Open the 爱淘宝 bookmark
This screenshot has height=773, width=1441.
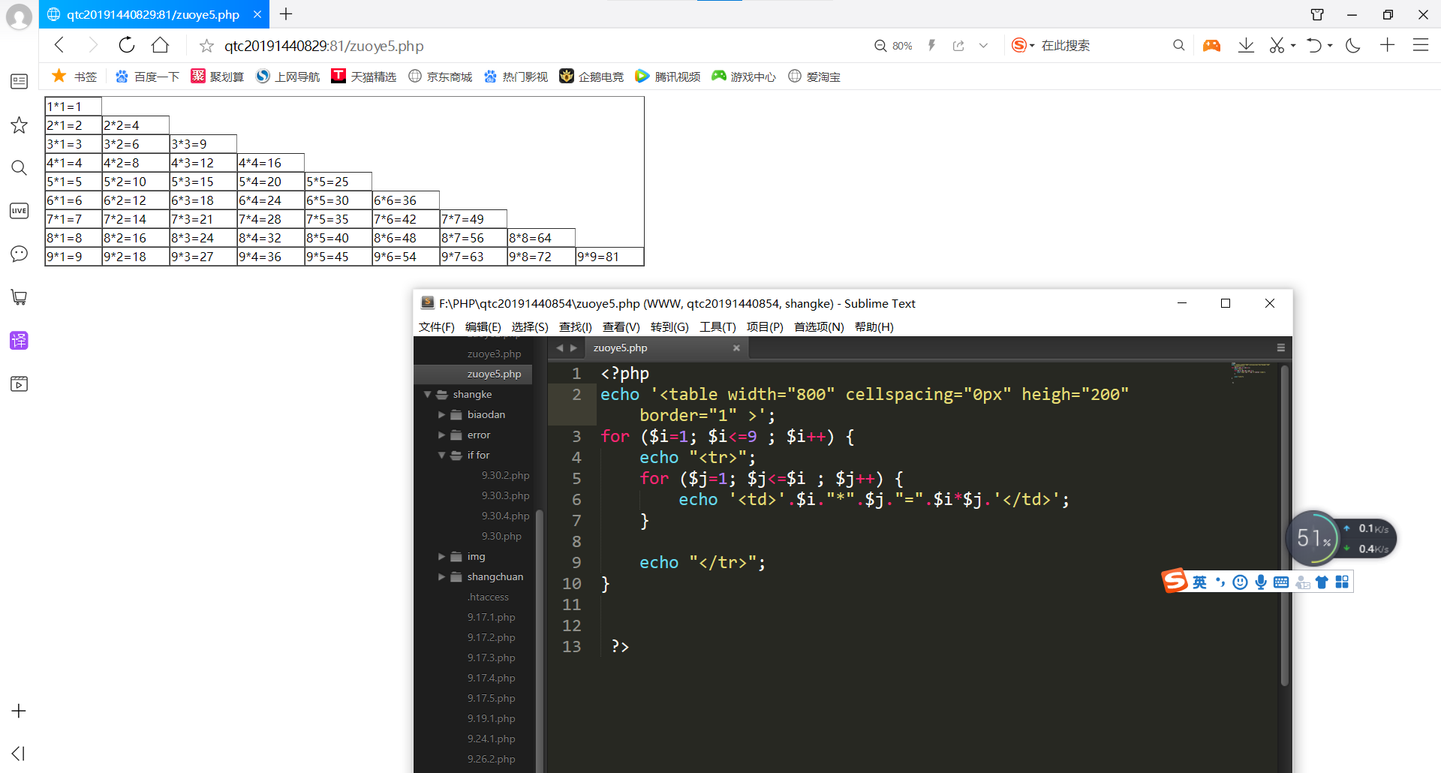pos(814,77)
